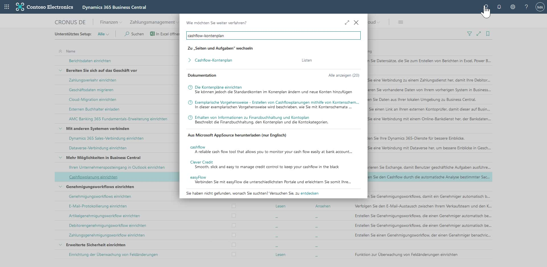Click the CRONUS DE company name
Image resolution: width=547 pixels, height=267 pixels.
point(70,22)
